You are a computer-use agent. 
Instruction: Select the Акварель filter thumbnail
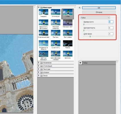pyautogui.click(x=43, y=12)
